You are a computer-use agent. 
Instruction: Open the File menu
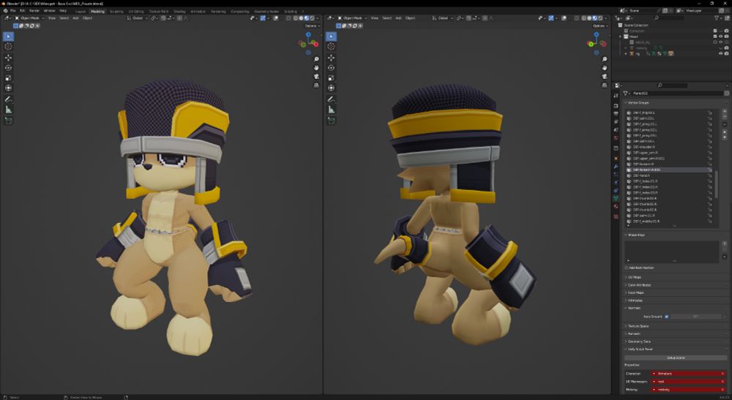(x=12, y=11)
